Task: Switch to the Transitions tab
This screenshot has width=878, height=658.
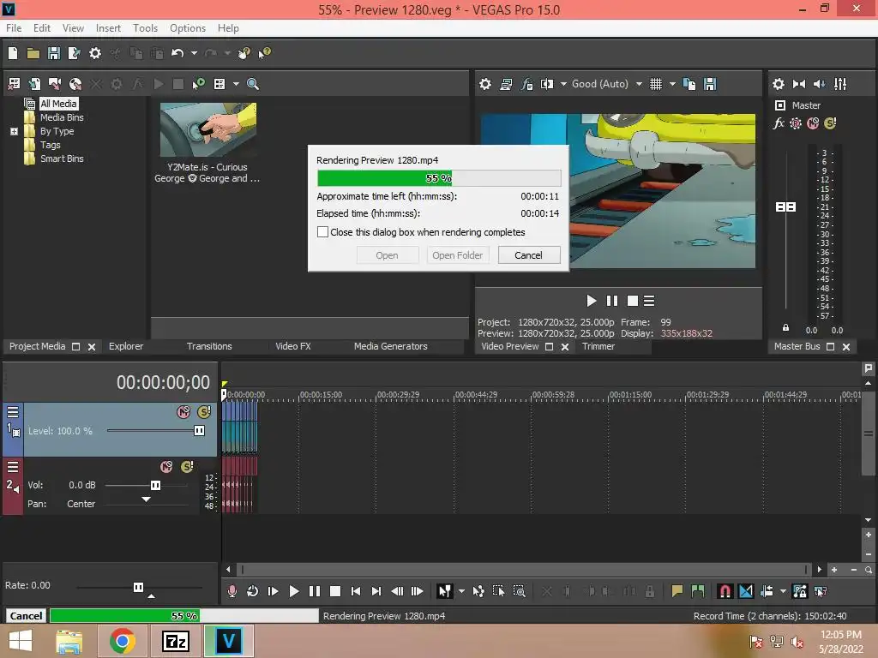Action: click(x=209, y=346)
